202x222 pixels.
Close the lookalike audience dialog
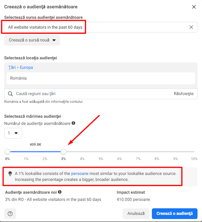[x=194, y=7]
